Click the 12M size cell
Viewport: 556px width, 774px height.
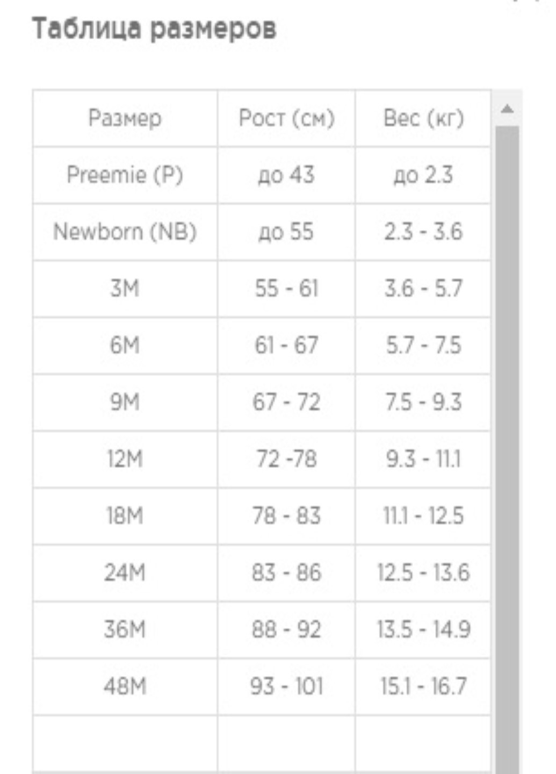coord(125,460)
